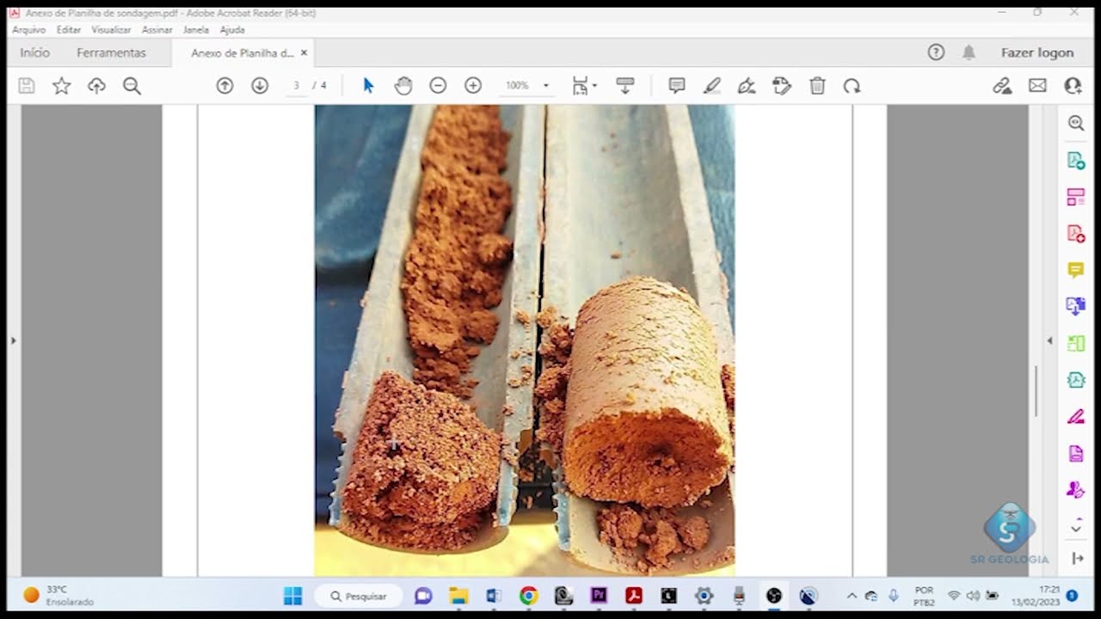Open the Assinar menu

click(157, 29)
